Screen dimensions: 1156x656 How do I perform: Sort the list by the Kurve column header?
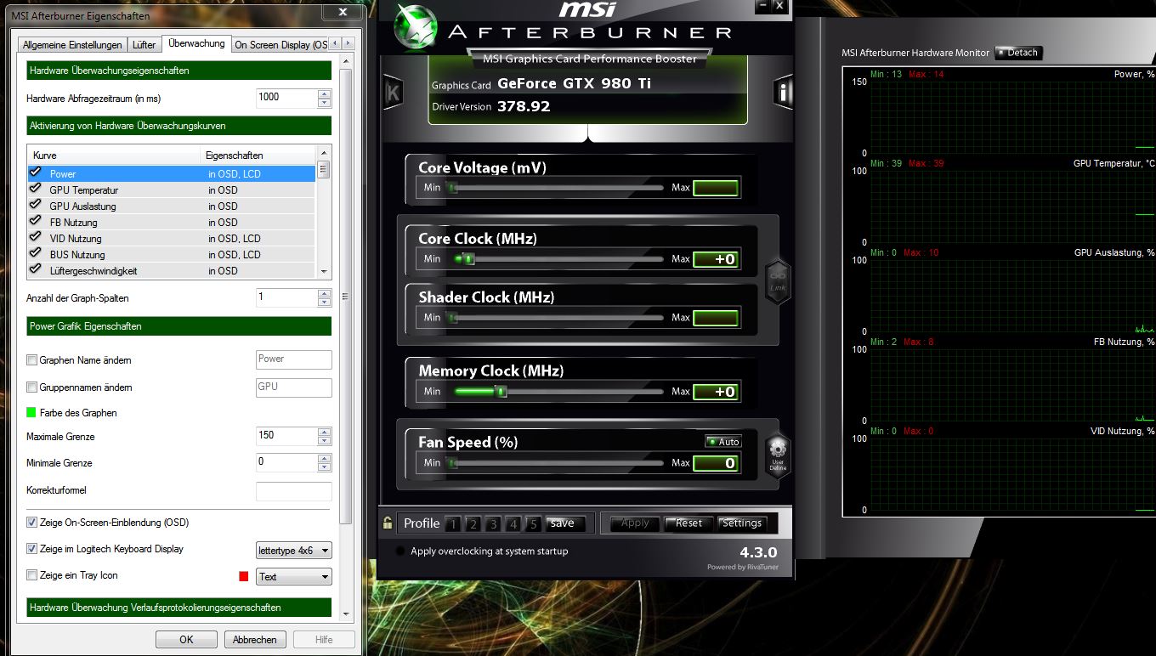[x=116, y=156]
